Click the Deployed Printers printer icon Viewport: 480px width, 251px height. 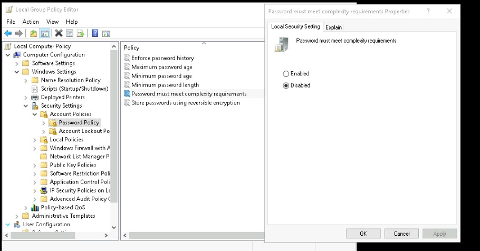(x=35, y=98)
